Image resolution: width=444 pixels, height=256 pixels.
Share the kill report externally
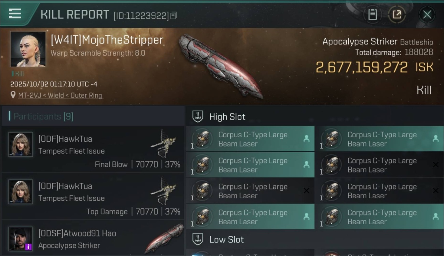(x=397, y=14)
